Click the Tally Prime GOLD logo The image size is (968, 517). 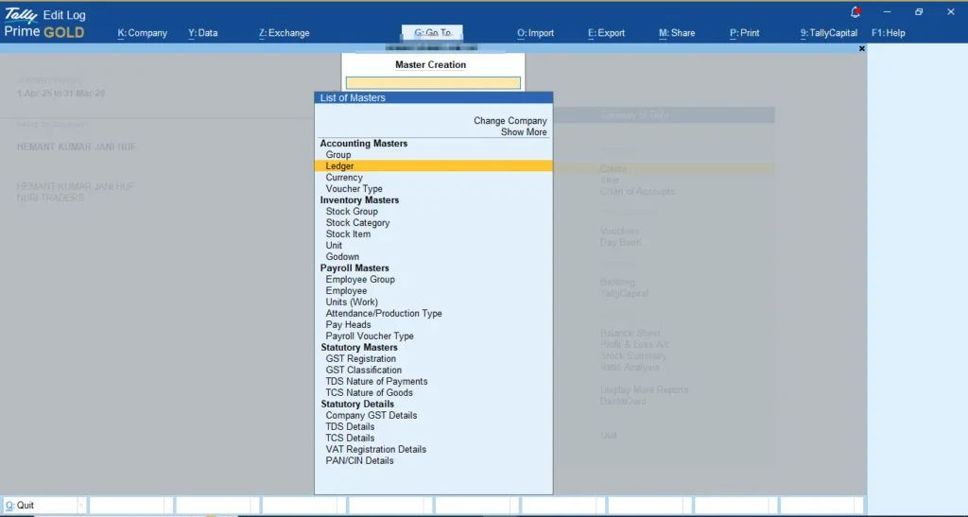[44, 24]
